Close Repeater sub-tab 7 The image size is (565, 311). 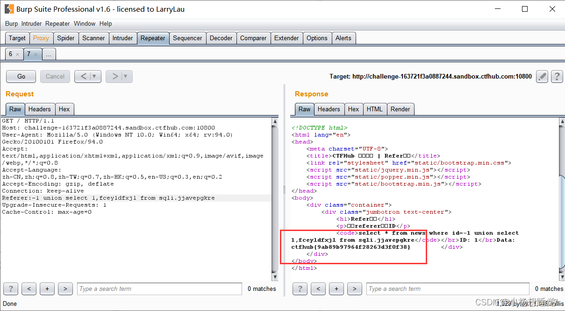tap(36, 55)
